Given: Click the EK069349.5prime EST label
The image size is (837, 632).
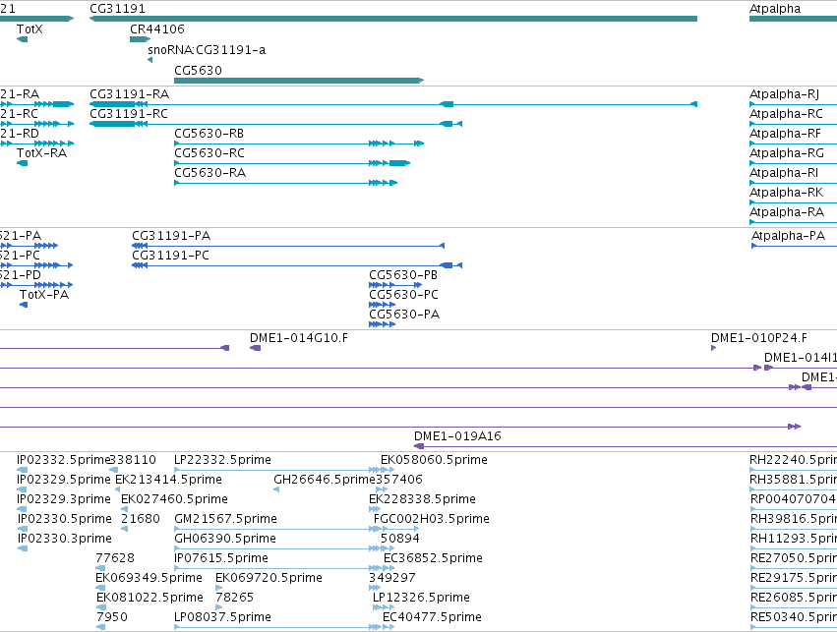Looking at the screenshot, I should coord(149,578).
